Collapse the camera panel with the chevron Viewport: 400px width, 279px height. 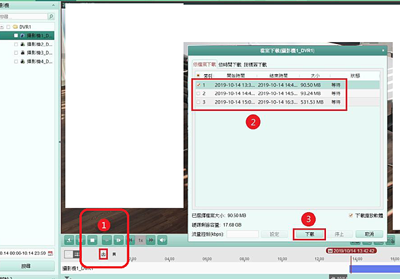(x=53, y=5)
